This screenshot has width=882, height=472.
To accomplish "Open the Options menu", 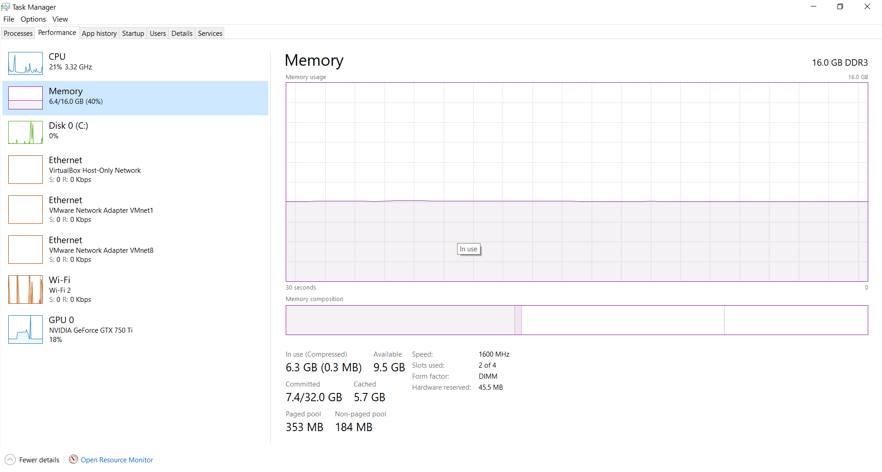I will [33, 19].
